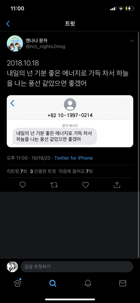Open the Twitter for iPhone link
This screenshot has width=140, height=303.
point(74,158)
